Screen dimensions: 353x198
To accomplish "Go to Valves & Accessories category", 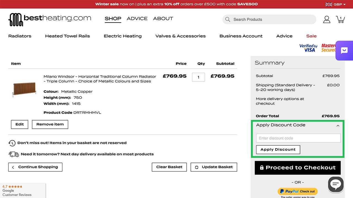I will (x=181, y=36).
